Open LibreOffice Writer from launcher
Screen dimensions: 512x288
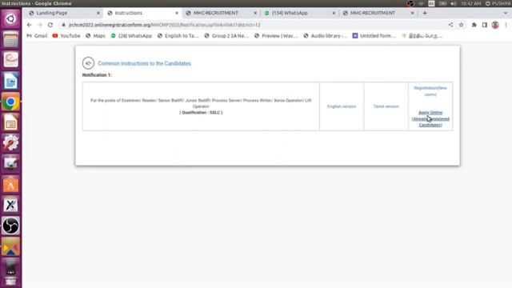(x=10, y=81)
